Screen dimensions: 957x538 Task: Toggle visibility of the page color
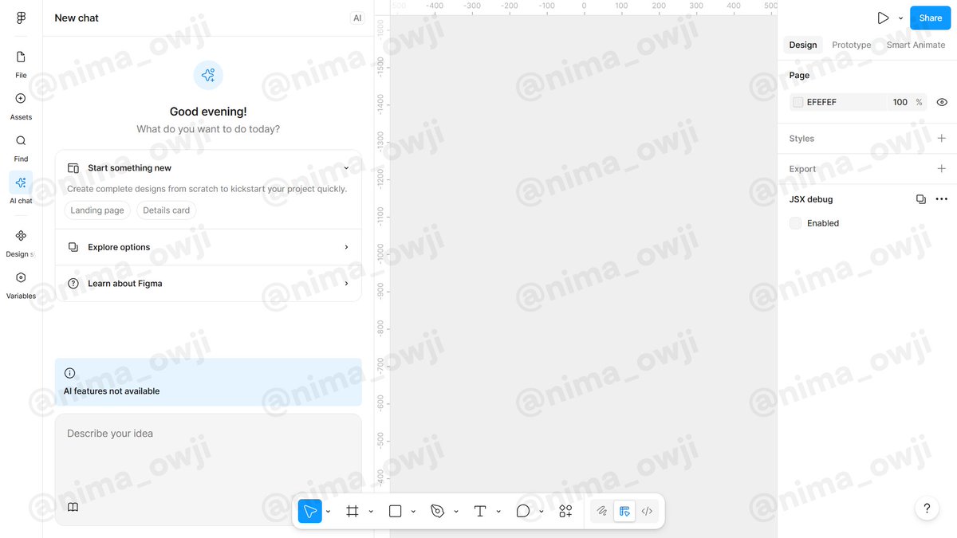(942, 102)
